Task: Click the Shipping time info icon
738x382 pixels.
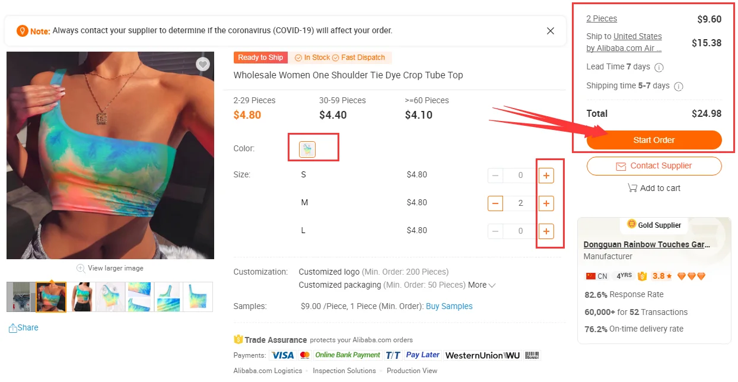Action: coord(679,86)
